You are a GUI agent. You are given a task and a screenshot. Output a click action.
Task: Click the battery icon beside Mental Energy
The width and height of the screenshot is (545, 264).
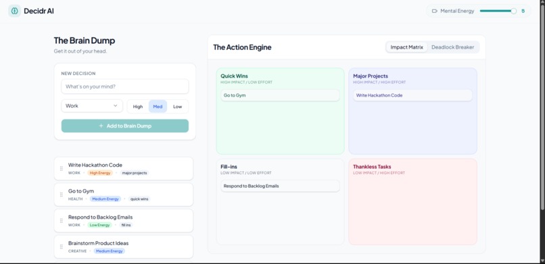click(435, 11)
